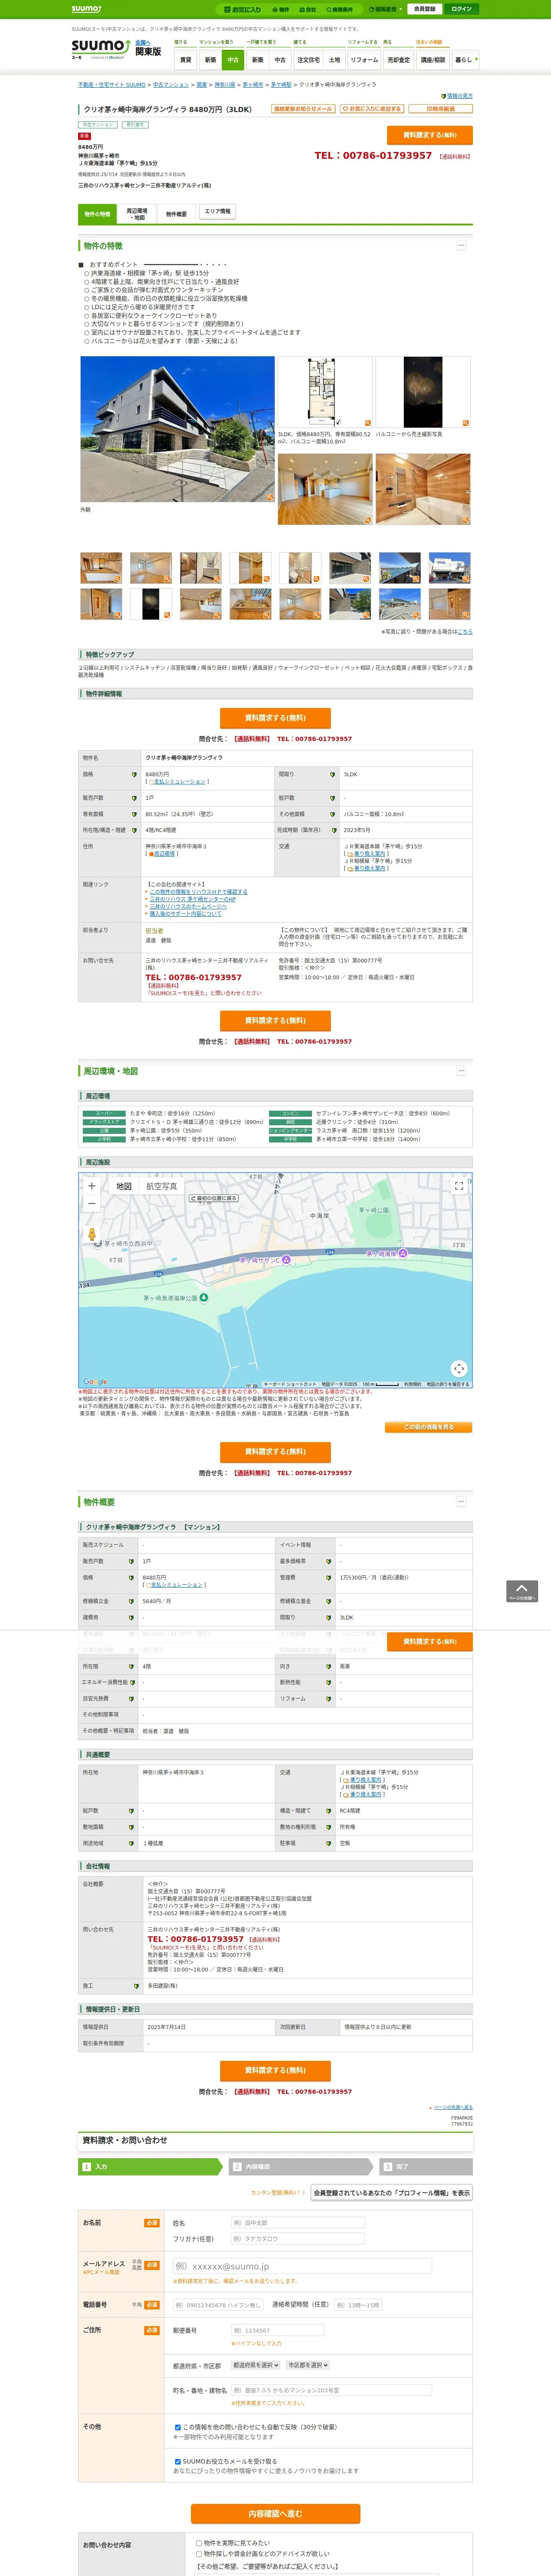Switch map to 航空写真 view
This screenshot has width=551, height=2576.
162,1186
